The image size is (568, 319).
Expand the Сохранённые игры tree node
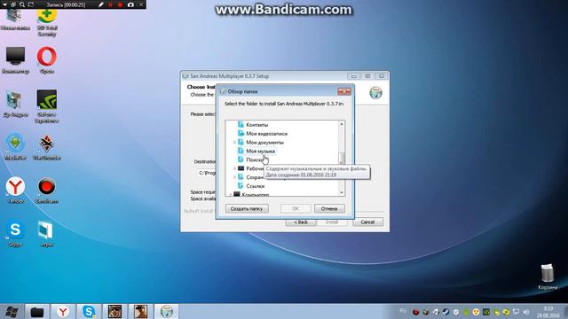(234, 177)
